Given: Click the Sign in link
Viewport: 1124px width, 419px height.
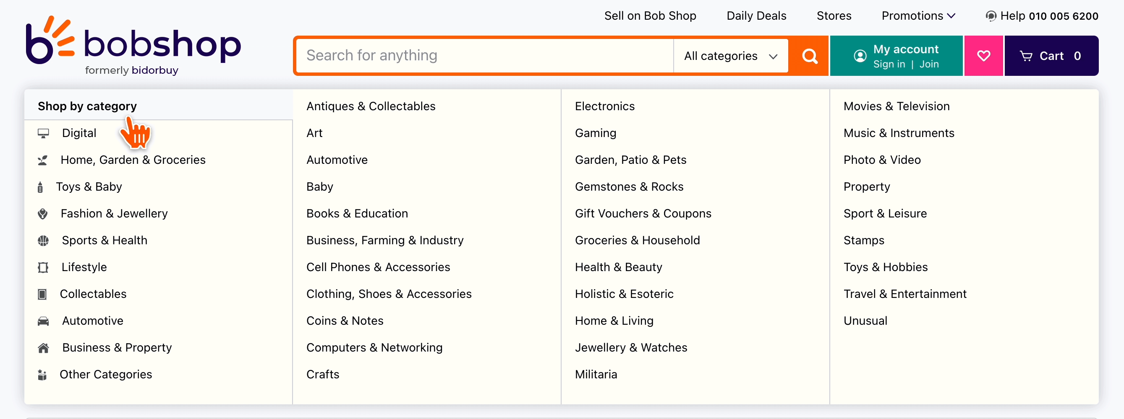Looking at the screenshot, I should point(889,64).
